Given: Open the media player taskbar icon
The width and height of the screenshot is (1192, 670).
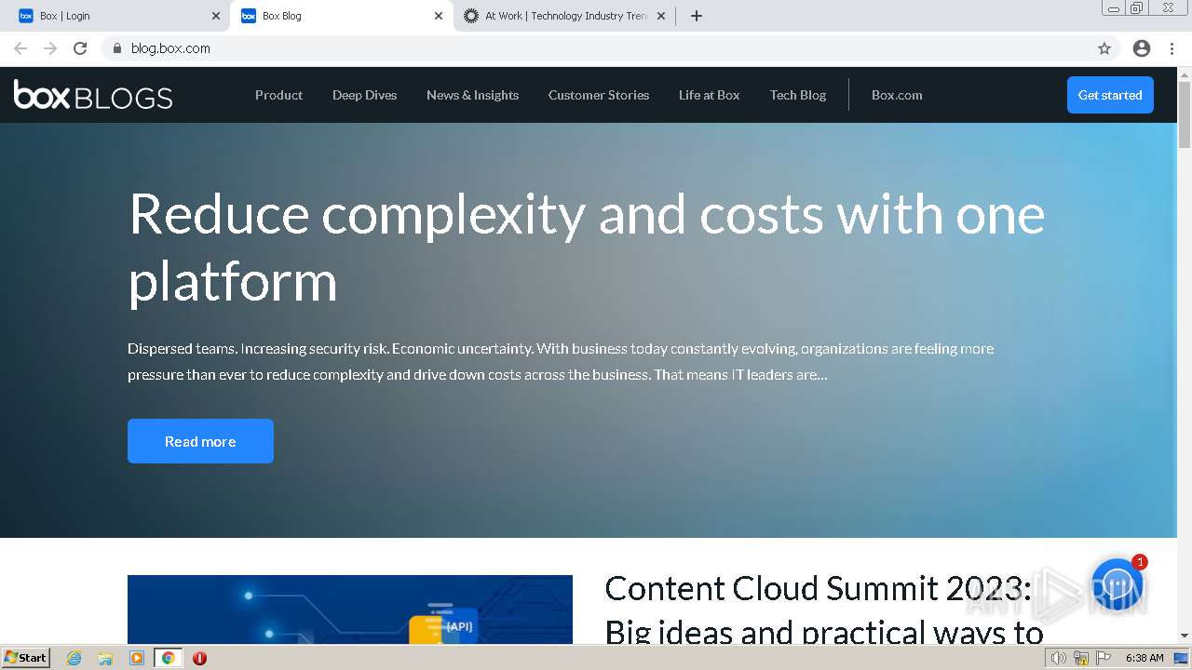Looking at the screenshot, I should tap(137, 658).
